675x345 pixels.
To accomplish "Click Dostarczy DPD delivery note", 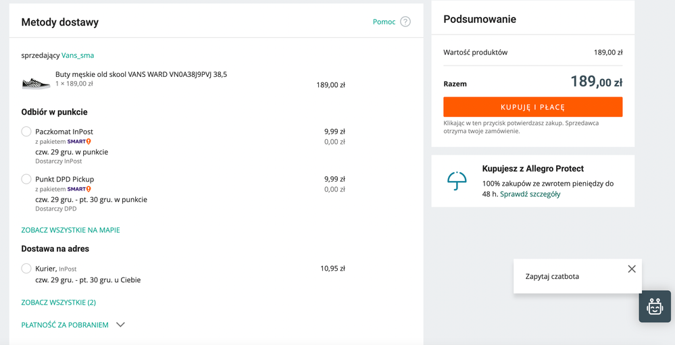I will pos(55,209).
